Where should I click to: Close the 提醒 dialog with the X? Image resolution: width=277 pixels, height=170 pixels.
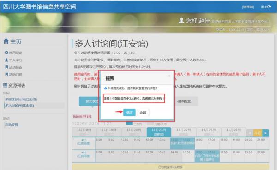tap(169, 76)
